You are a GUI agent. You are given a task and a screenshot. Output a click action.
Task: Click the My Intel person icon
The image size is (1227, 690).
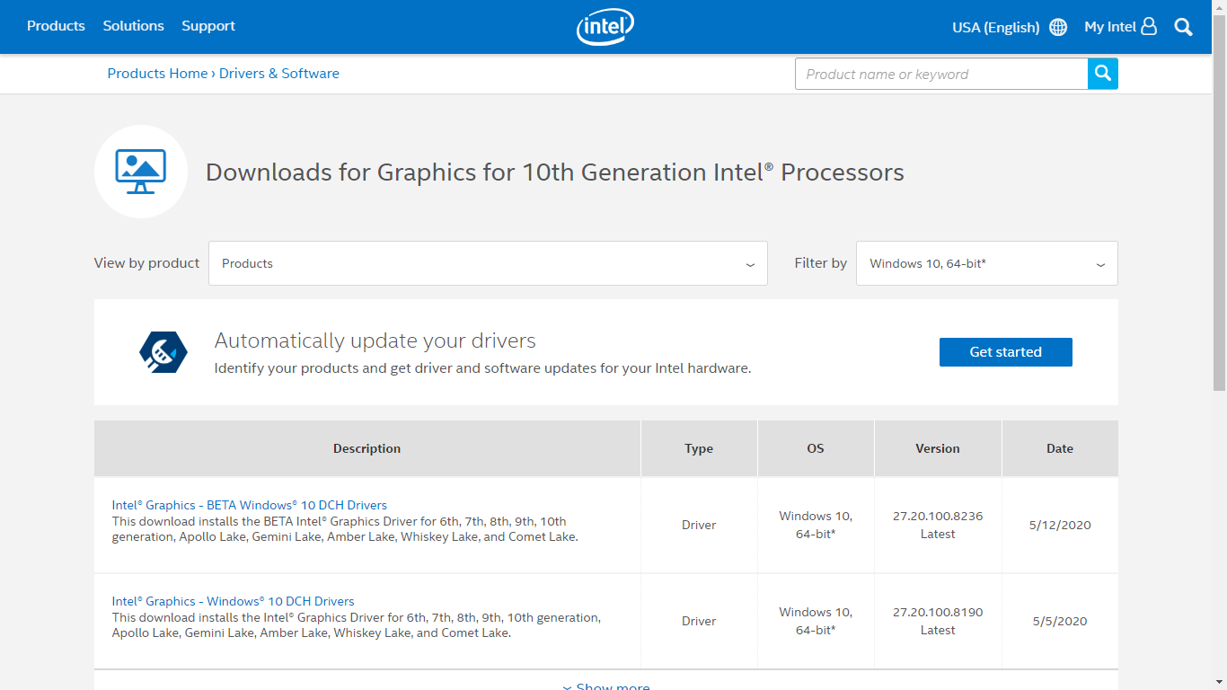click(1150, 26)
